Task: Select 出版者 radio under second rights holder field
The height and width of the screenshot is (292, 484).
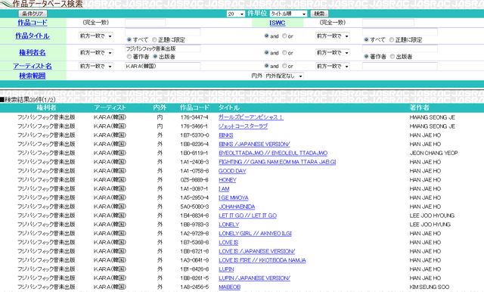Action: (392, 57)
